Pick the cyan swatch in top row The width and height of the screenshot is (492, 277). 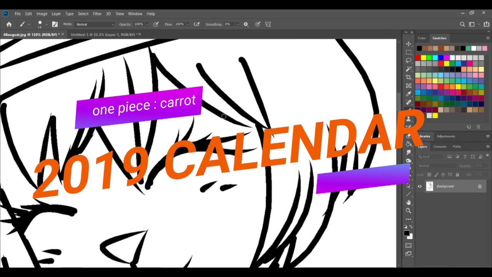tap(435, 58)
